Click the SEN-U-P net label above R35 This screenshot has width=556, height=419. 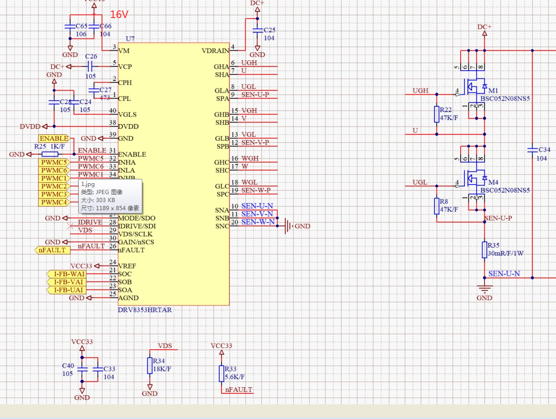[x=498, y=218]
